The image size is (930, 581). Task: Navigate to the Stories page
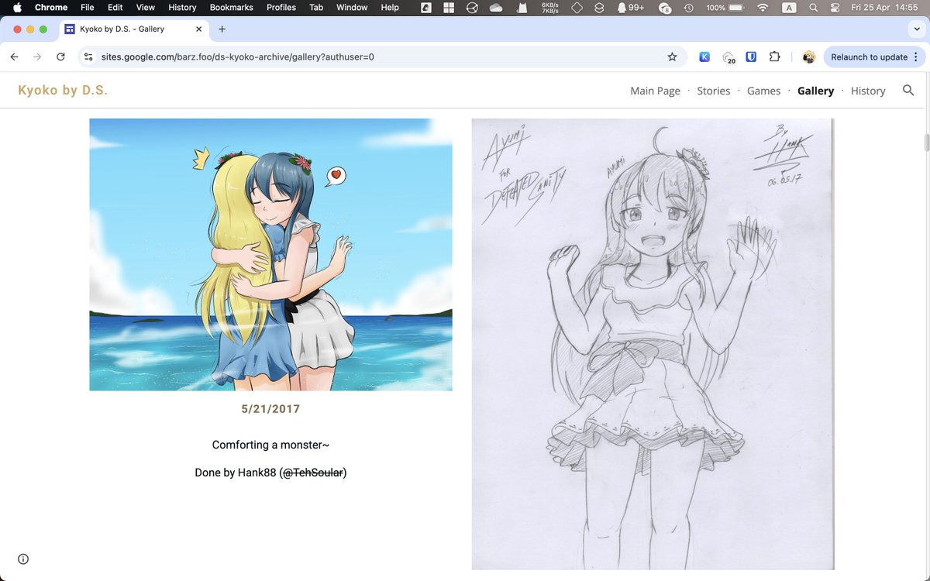click(714, 91)
